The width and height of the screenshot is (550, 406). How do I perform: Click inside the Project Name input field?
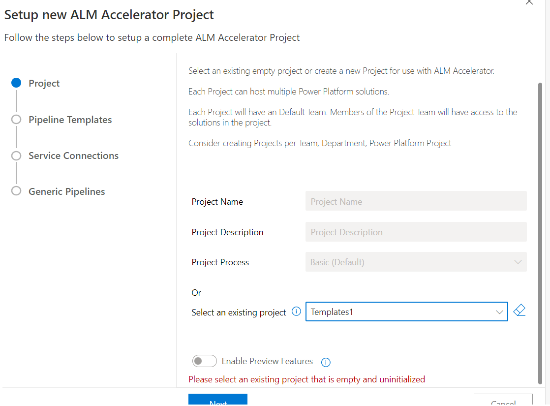(416, 201)
